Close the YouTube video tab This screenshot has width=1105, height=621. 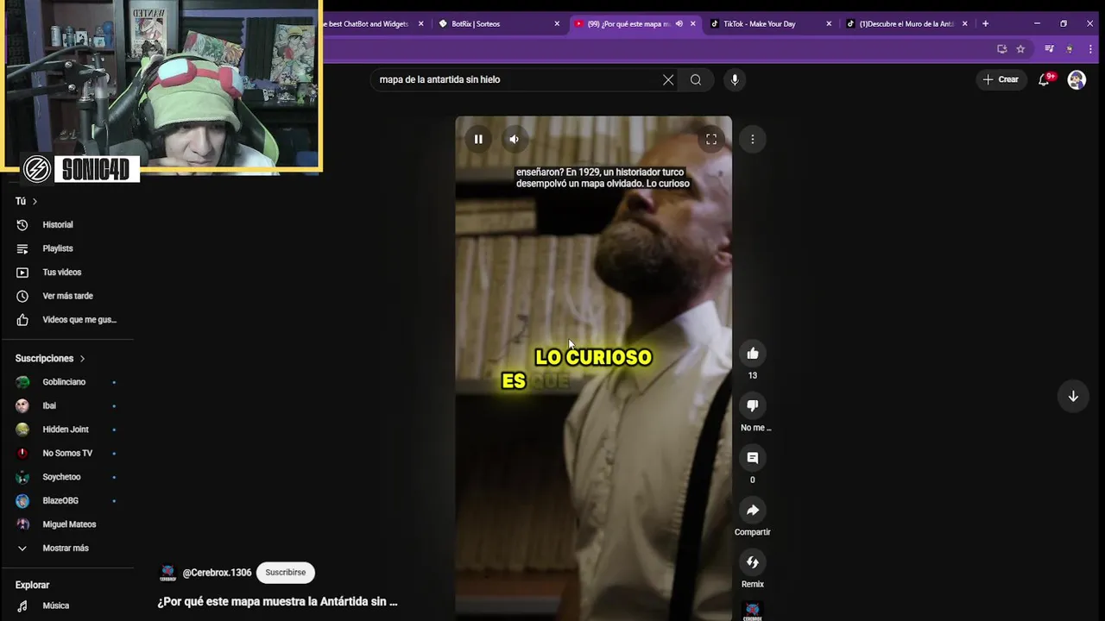click(x=692, y=23)
